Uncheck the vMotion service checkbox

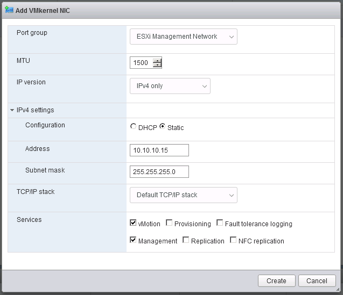coord(133,222)
